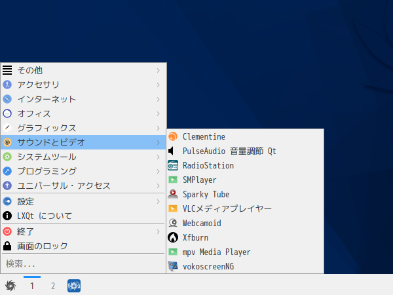Click the その他 hamburger lines icon

7,70
